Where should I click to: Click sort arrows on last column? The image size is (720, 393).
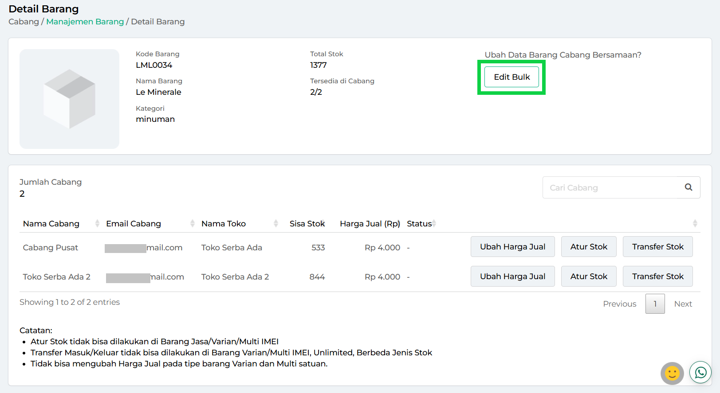(695, 224)
